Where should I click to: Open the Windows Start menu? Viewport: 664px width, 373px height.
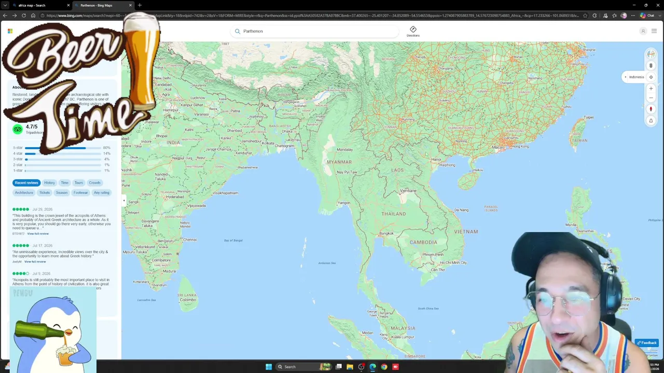tap(269, 367)
